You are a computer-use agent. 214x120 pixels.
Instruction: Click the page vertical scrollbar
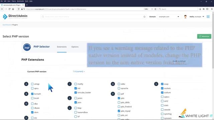tap(213, 41)
